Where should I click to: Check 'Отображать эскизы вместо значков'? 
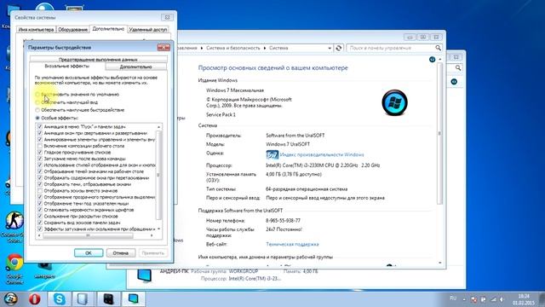pyautogui.click(x=40, y=190)
